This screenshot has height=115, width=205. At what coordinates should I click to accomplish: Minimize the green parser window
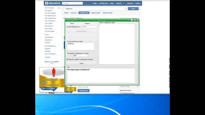point(132,20)
